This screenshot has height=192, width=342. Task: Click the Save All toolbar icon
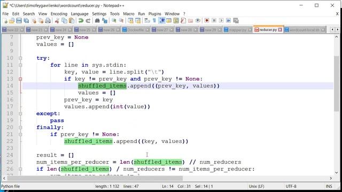point(26,21)
